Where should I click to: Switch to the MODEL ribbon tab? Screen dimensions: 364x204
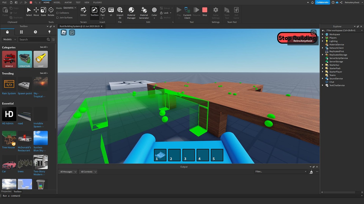57,2
